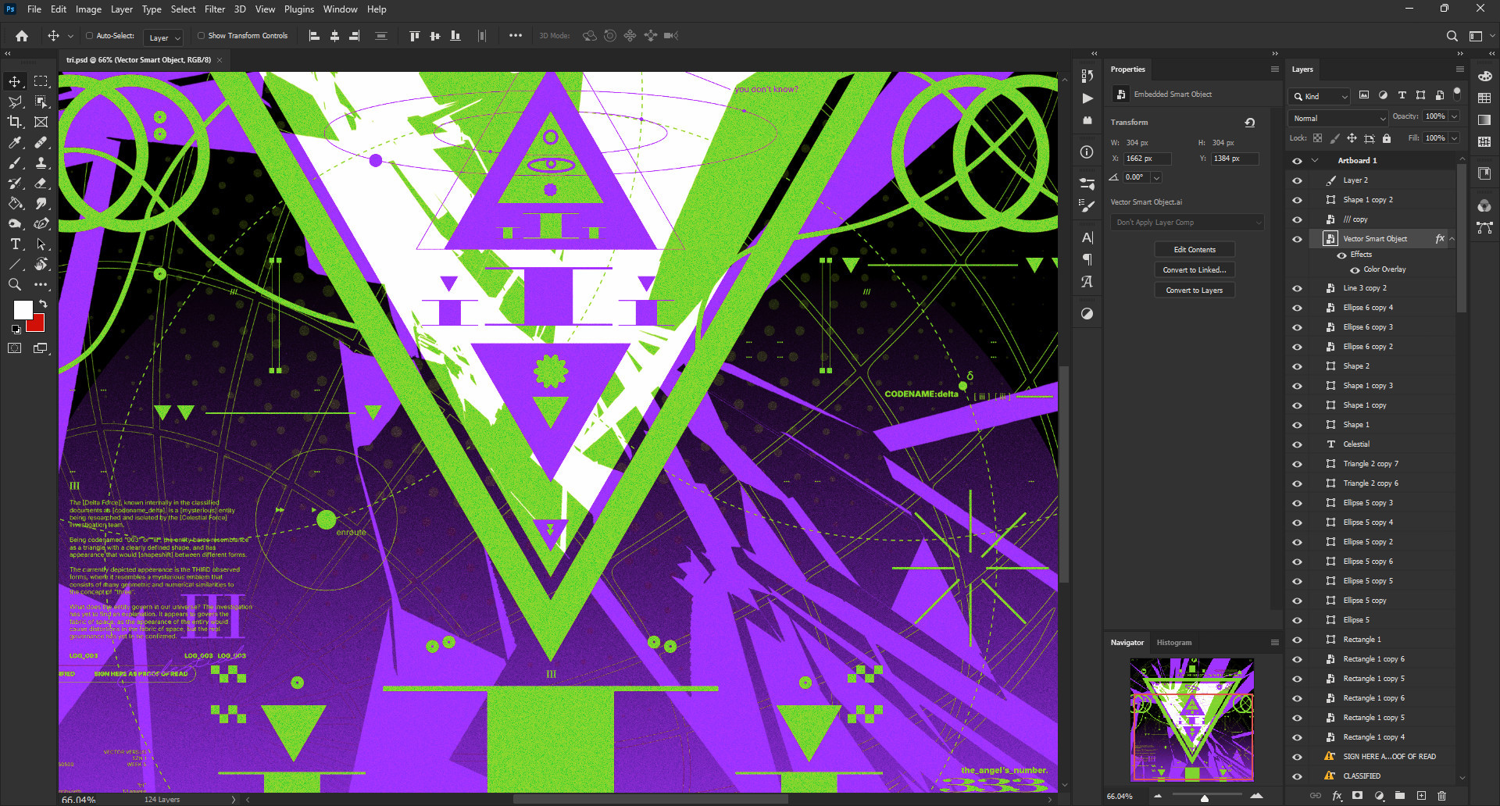Click the Edit Contents button
This screenshot has width=1500, height=806.
1195,250
